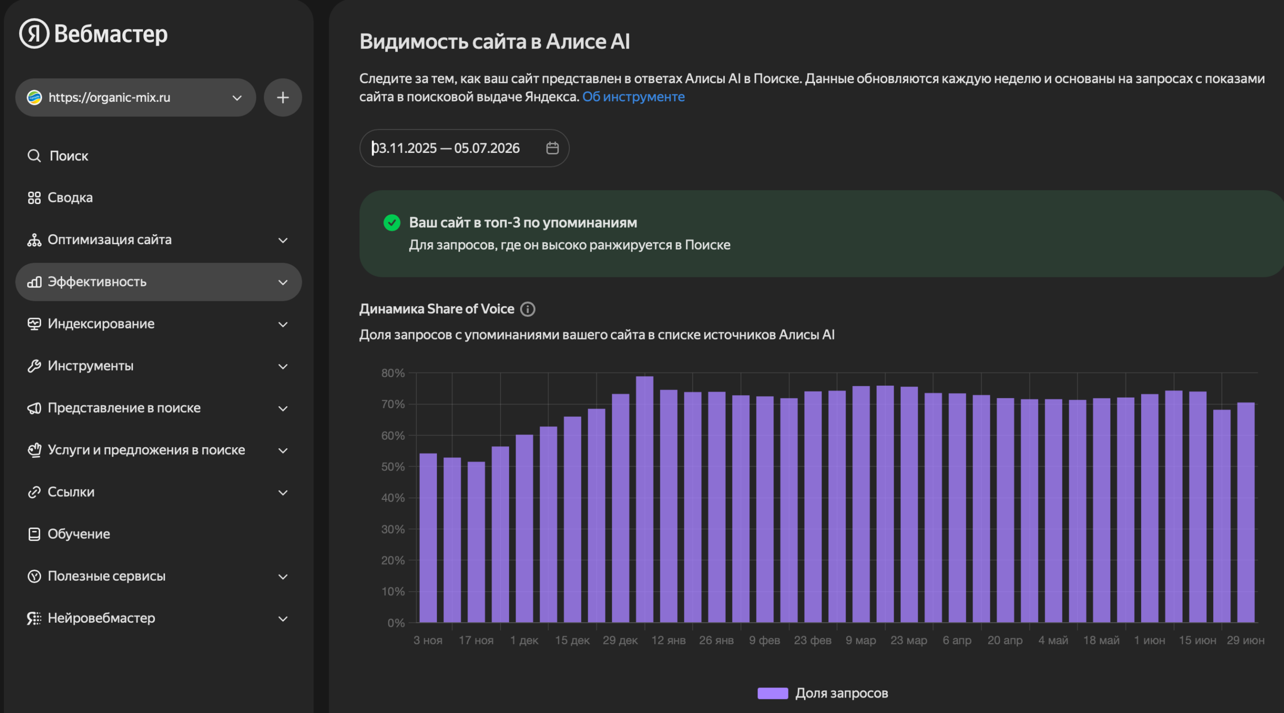Open the calendar icon in date field
The height and width of the screenshot is (713, 1284).
click(x=552, y=148)
